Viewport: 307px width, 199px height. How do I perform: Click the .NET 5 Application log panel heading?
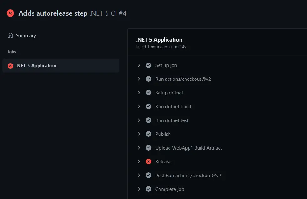pyautogui.click(x=159, y=40)
